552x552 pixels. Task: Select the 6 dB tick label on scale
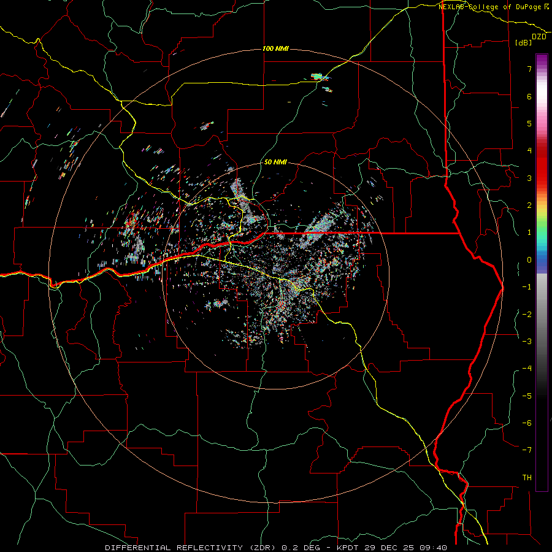tap(529, 96)
